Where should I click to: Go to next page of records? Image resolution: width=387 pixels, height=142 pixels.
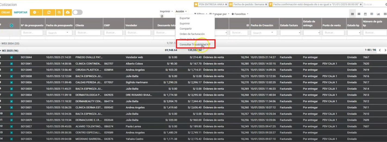(x=385, y=50)
